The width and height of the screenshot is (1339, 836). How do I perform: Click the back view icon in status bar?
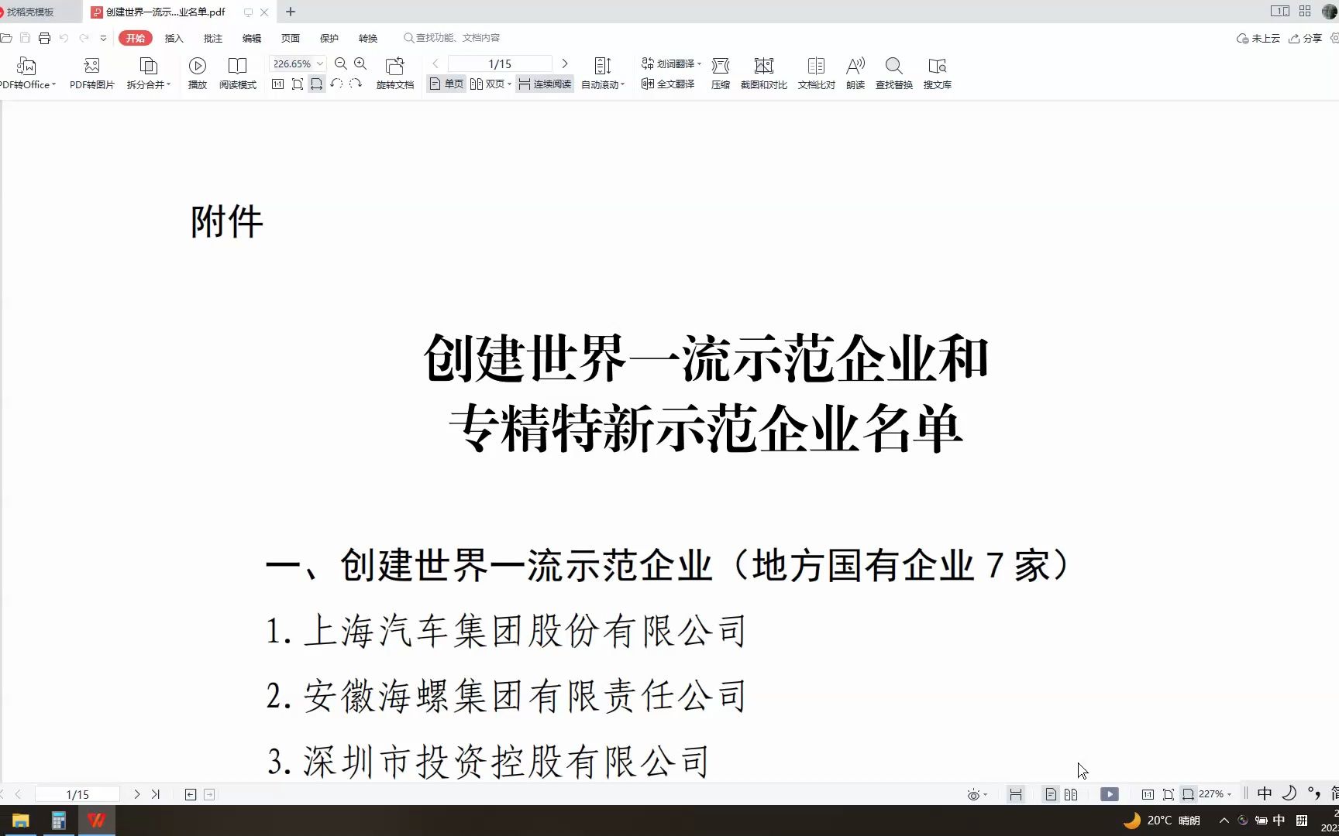coord(191,794)
